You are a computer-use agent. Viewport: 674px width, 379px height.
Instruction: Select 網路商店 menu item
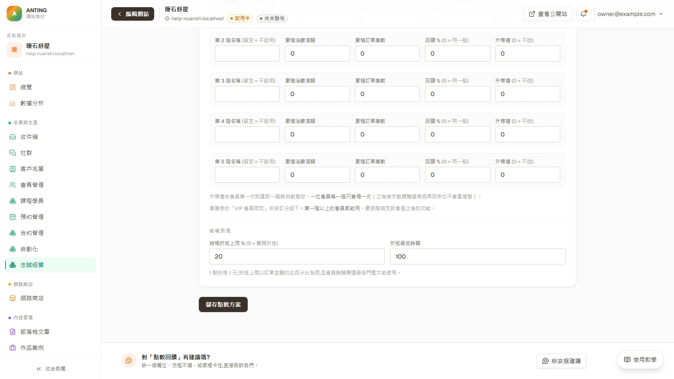[51, 298]
